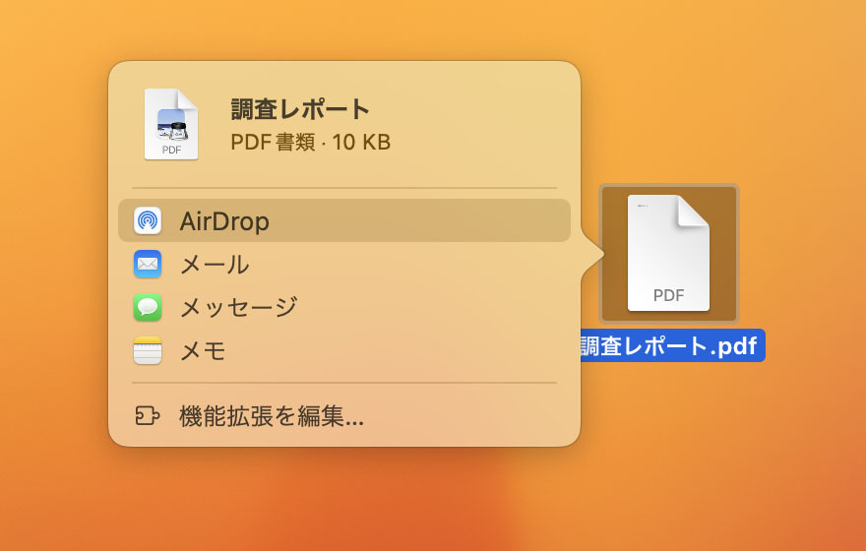The height and width of the screenshot is (551, 866).
Task: Open 機能拡張を編集... option
Action: (344, 416)
